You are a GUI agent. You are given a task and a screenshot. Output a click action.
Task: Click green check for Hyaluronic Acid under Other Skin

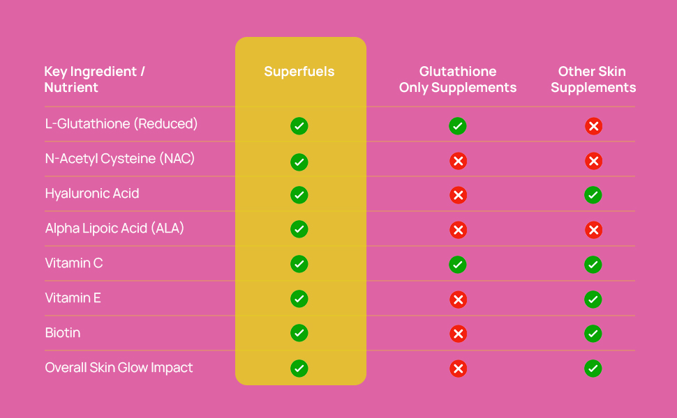[x=593, y=195]
